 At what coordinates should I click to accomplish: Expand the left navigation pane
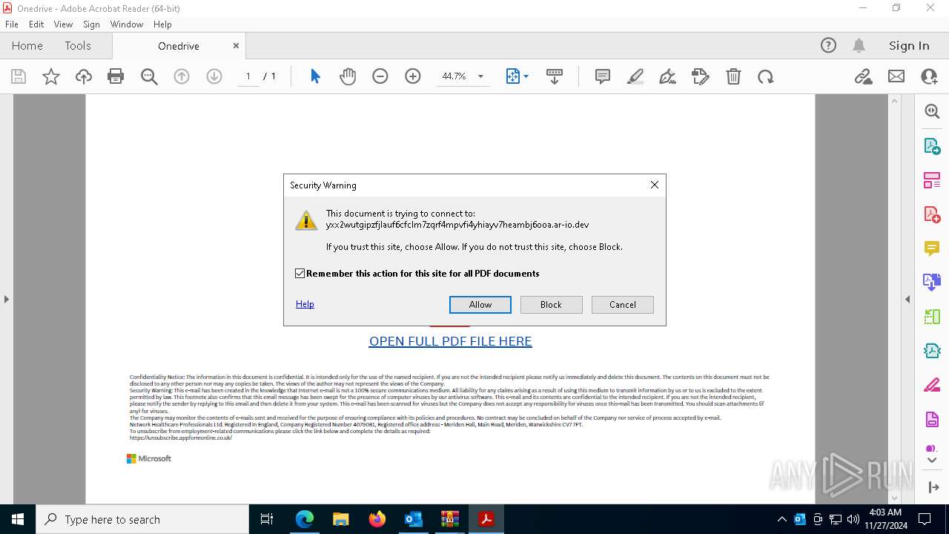click(x=6, y=299)
